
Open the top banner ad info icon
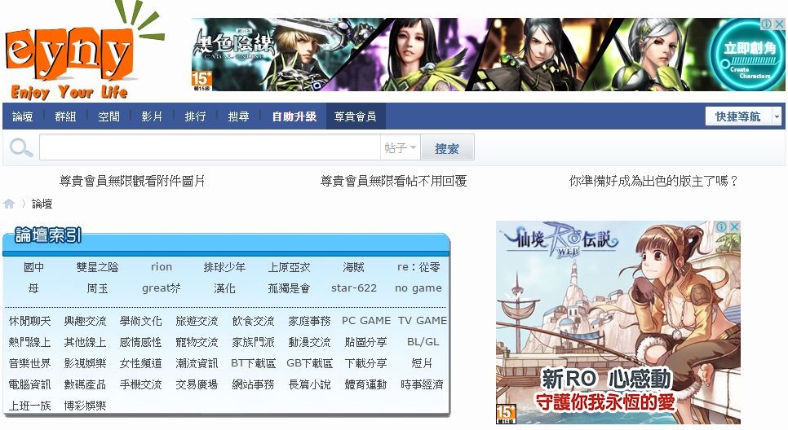pos(768,24)
